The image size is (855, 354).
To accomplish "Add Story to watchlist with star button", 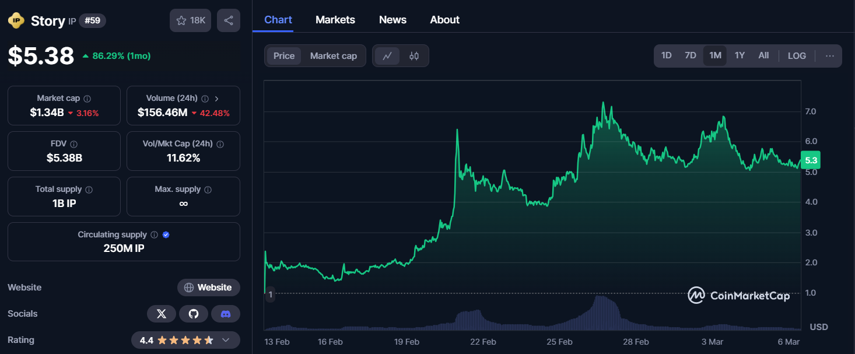I will [190, 20].
